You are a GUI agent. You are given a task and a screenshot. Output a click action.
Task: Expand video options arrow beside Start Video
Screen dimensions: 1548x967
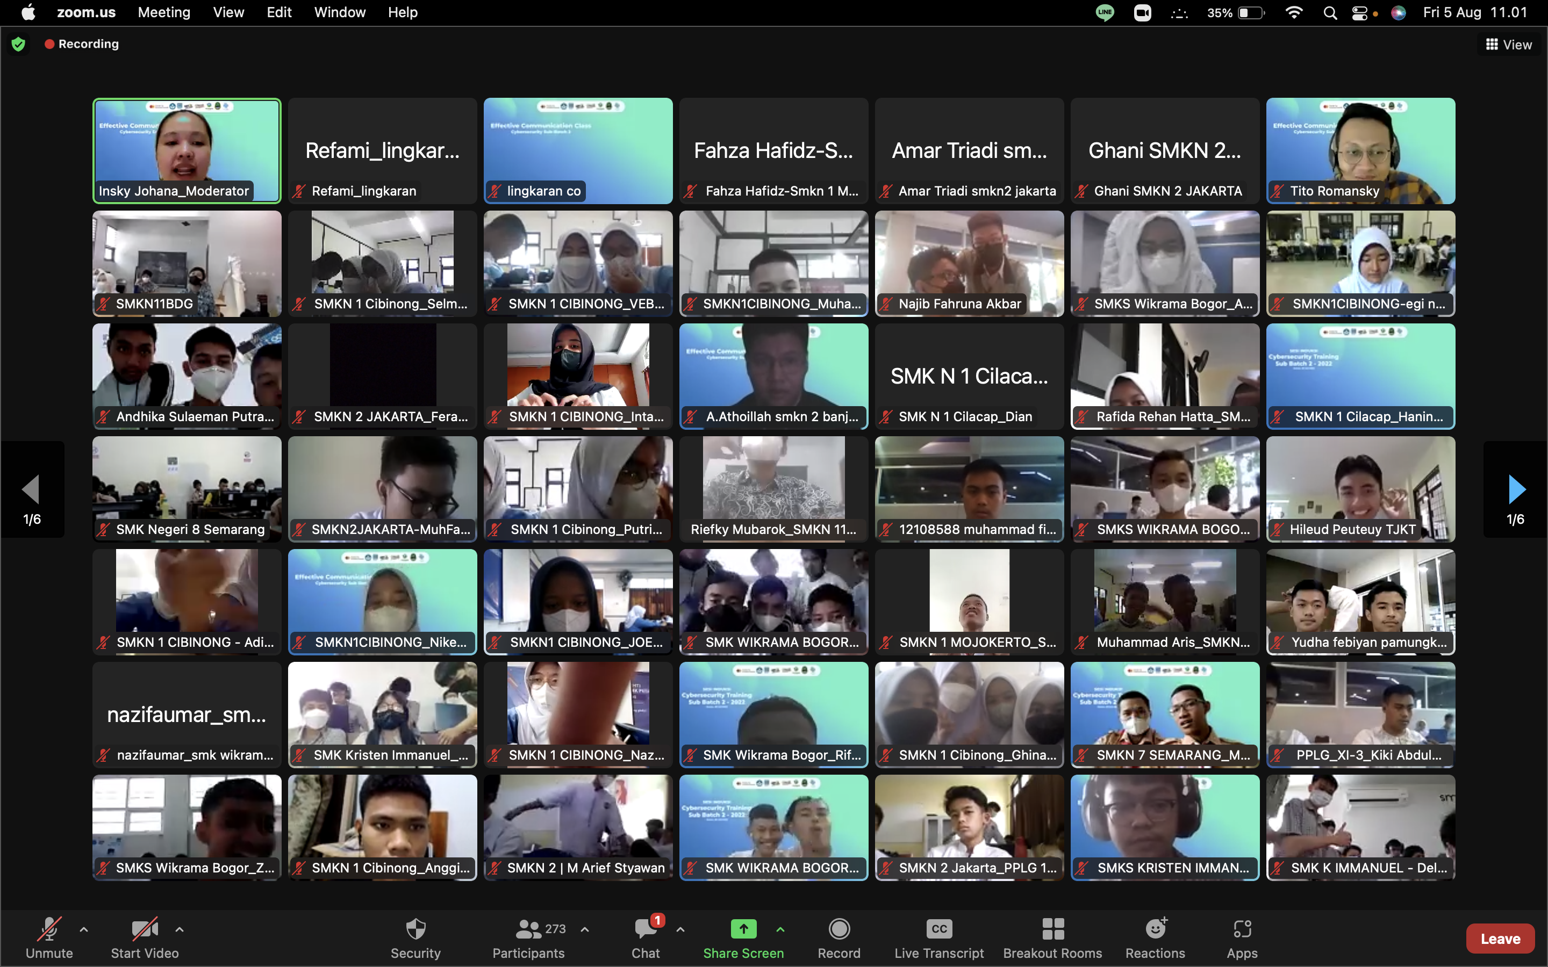point(180,929)
